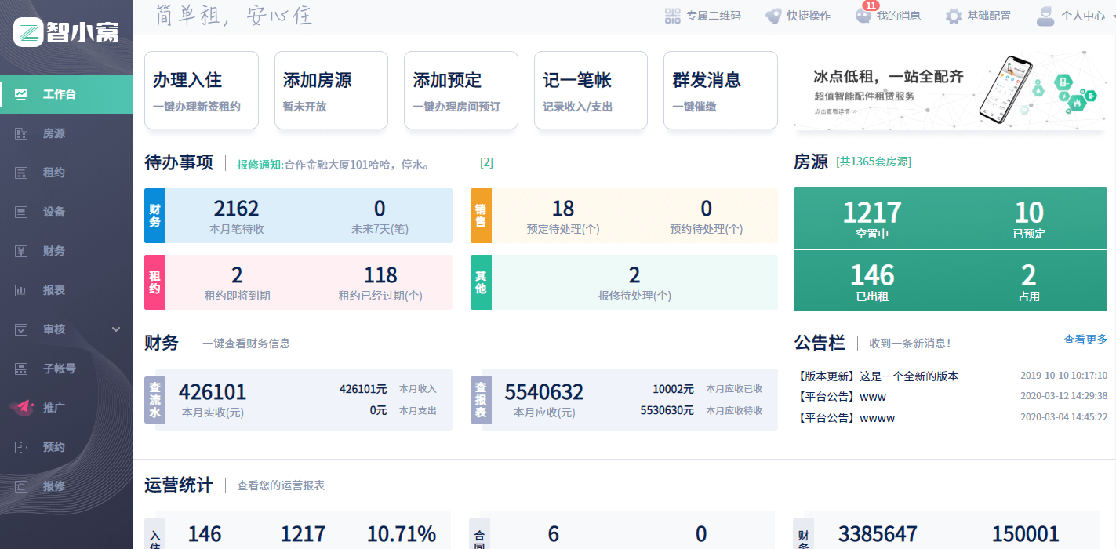1116x549 pixels.
Task: Open the 报表 menu item
Action: pyautogui.click(x=66, y=290)
